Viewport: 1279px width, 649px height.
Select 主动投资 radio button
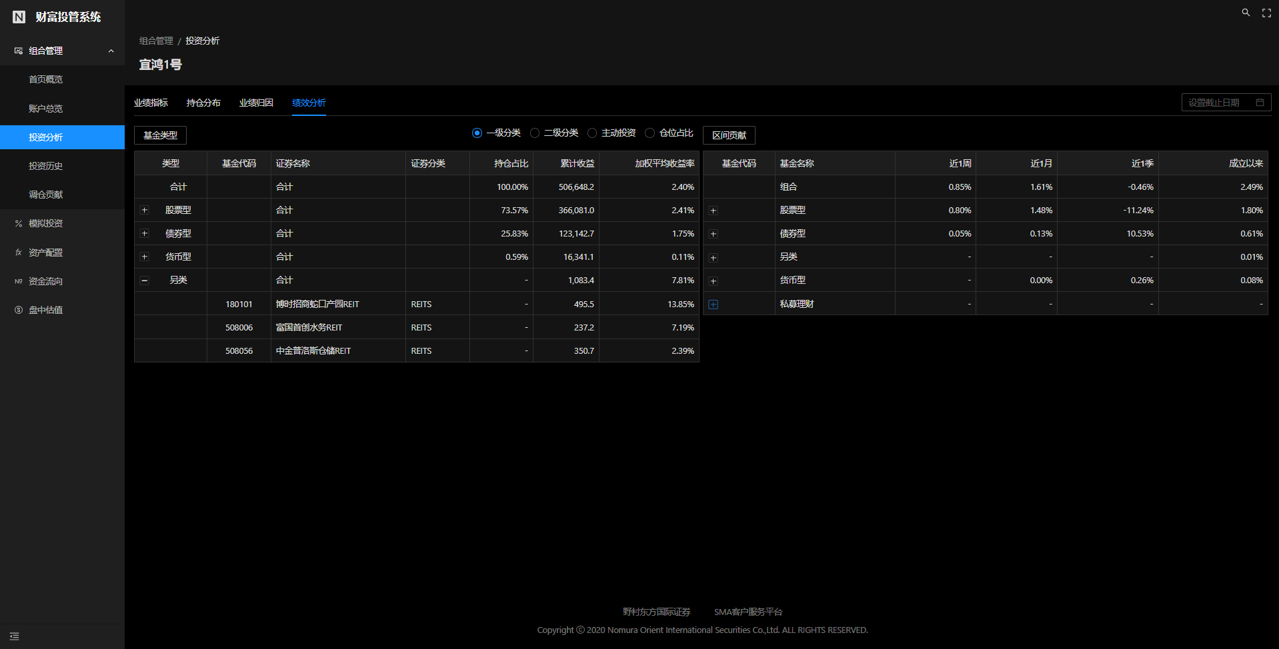point(592,133)
